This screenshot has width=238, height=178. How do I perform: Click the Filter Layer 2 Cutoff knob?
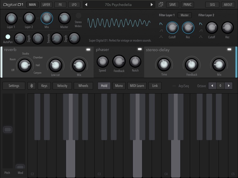[212, 28]
